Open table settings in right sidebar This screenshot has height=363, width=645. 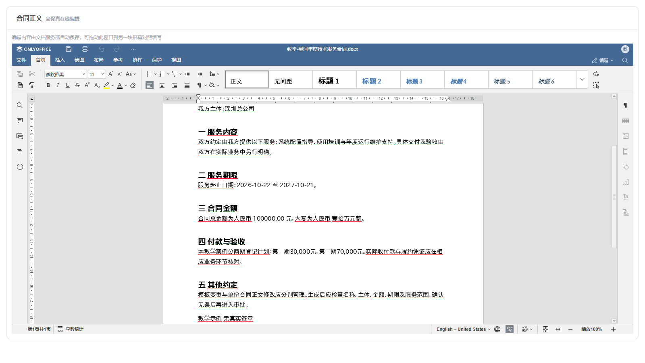[x=626, y=121]
